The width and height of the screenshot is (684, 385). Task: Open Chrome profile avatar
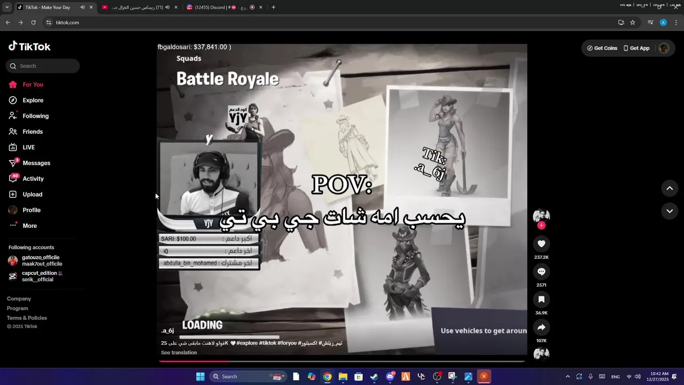pos(663,22)
